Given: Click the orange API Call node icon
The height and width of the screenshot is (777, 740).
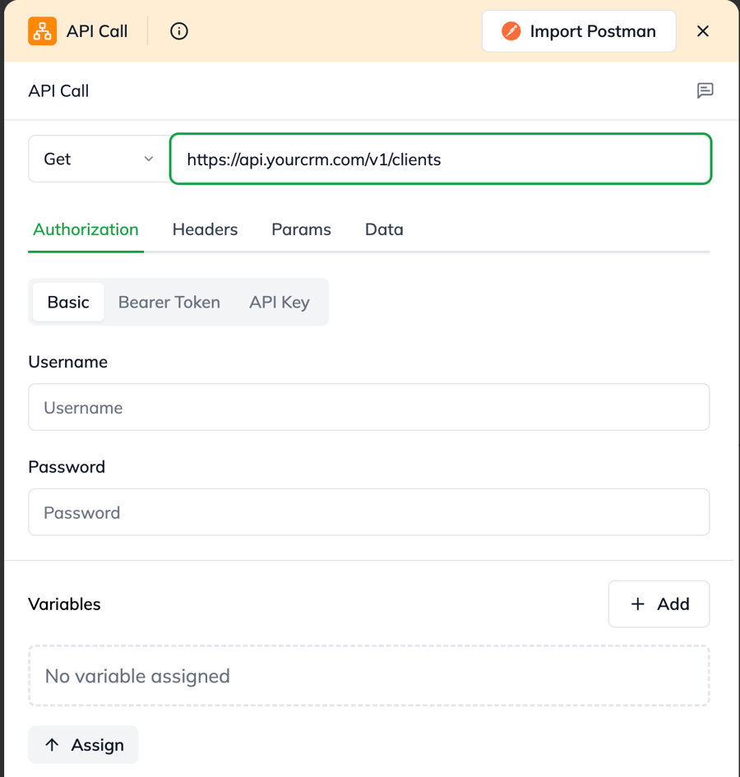Looking at the screenshot, I should [x=43, y=31].
